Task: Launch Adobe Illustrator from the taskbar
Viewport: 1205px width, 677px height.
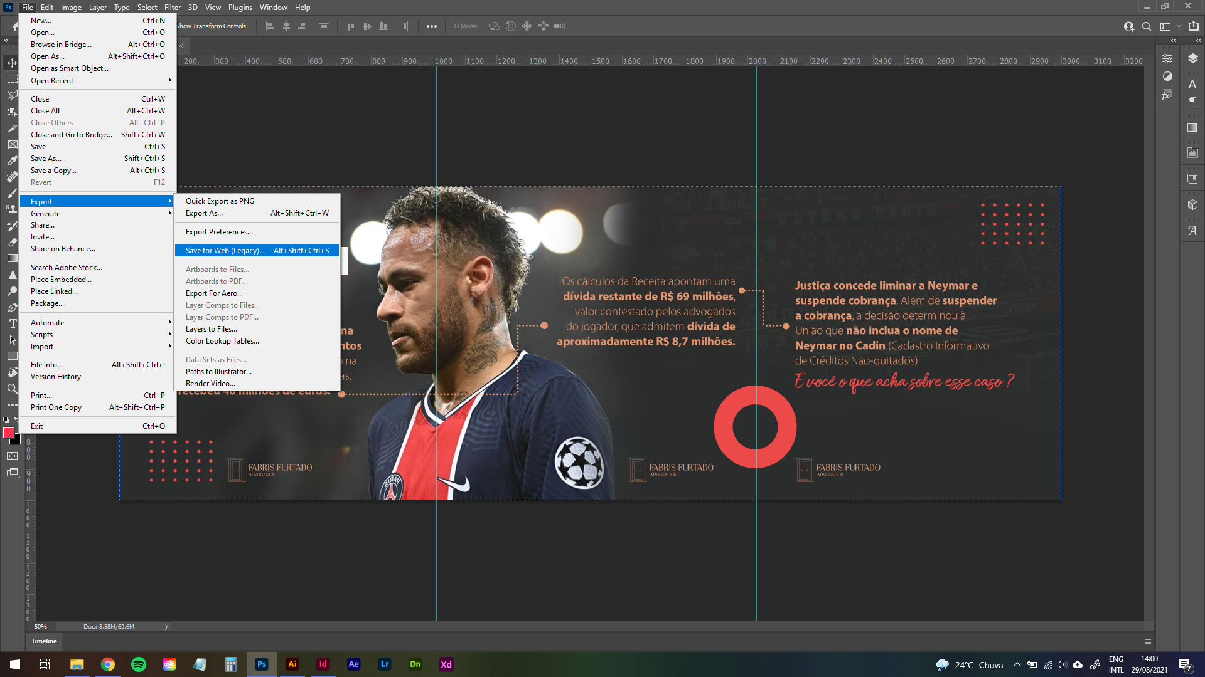Action: point(292,664)
